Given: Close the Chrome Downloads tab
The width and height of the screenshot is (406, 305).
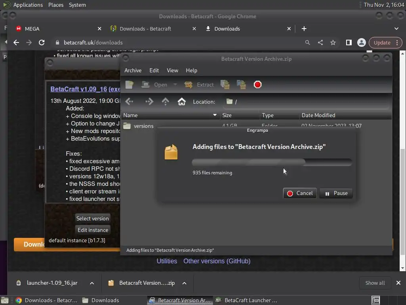Looking at the screenshot, I should pyautogui.click(x=289, y=29).
